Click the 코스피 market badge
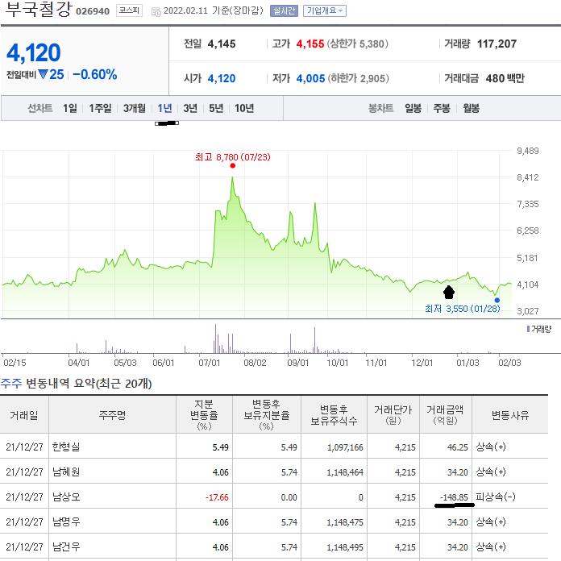This screenshot has height=561, width=561. pyautogui.click(x=129, y=10)
